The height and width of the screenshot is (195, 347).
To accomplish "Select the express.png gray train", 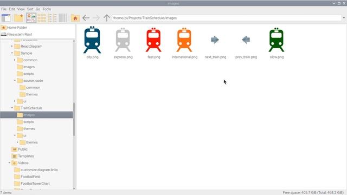I will point(123,43).
